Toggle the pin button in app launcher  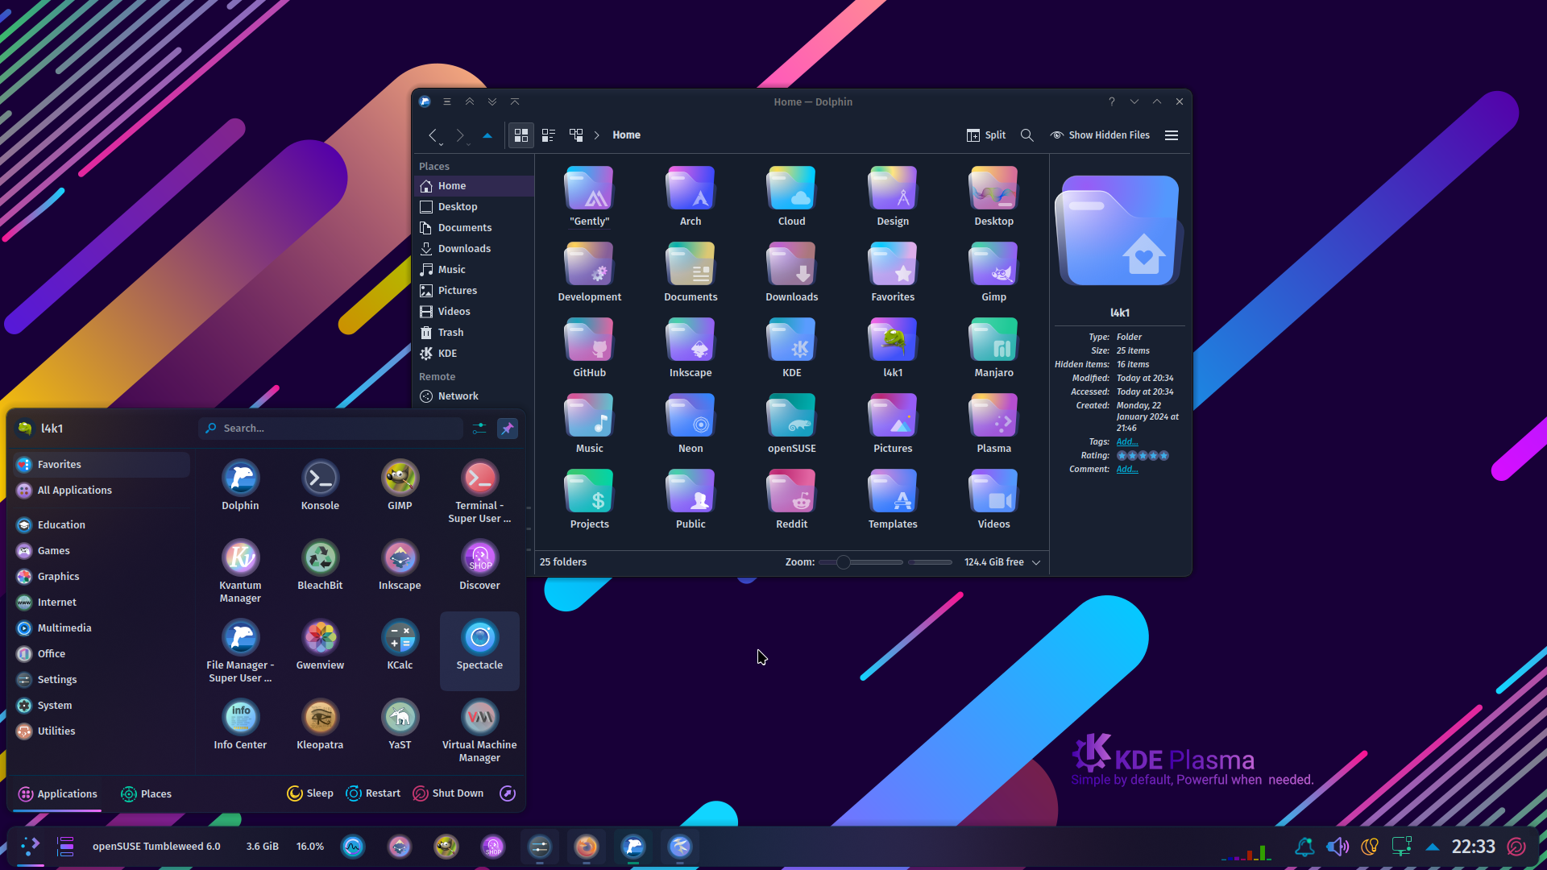[508, 429]
